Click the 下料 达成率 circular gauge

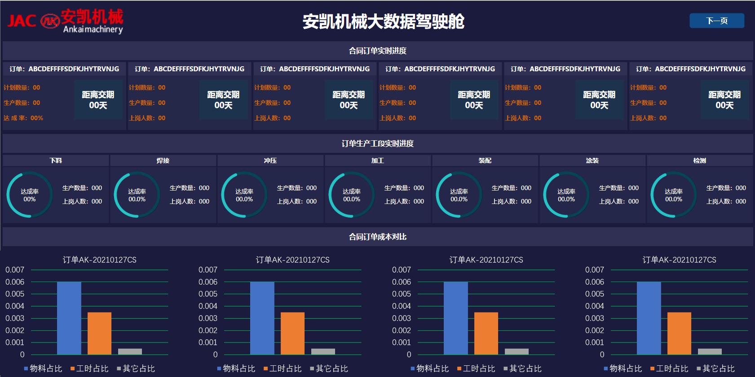point(30,195)
